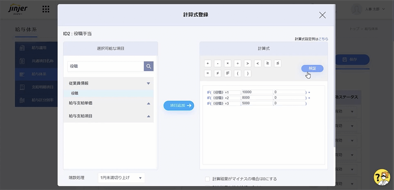Close the 計算式登録 dialog
Screen dimensions: 394x190
pyautogui.click(x=322, y=15)
